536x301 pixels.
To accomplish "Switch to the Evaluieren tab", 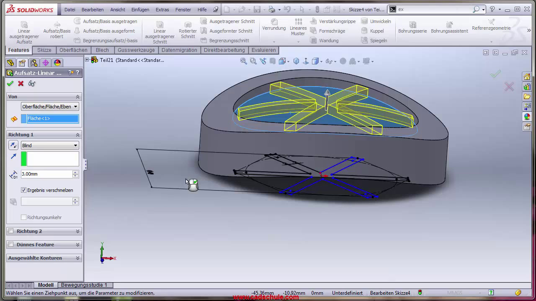I will pos(263,50).
